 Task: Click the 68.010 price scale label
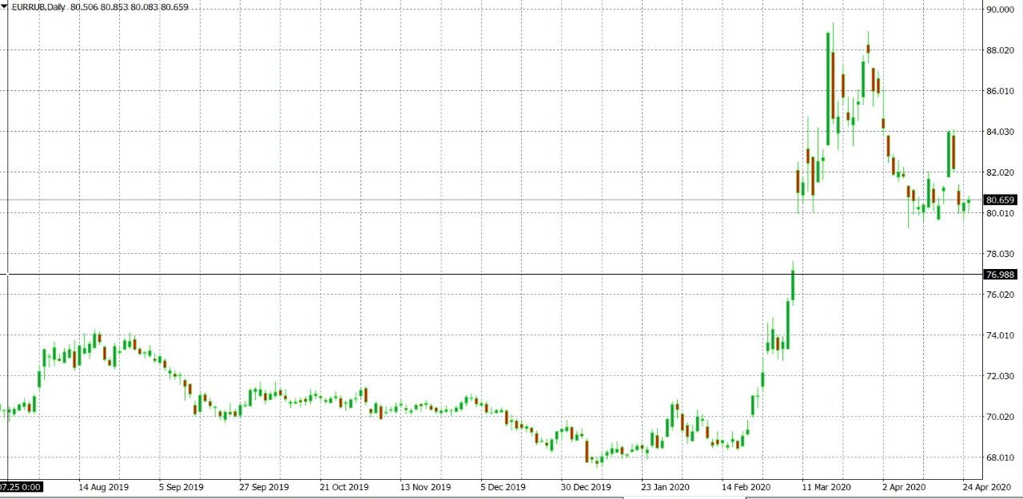coord(1001,457)
